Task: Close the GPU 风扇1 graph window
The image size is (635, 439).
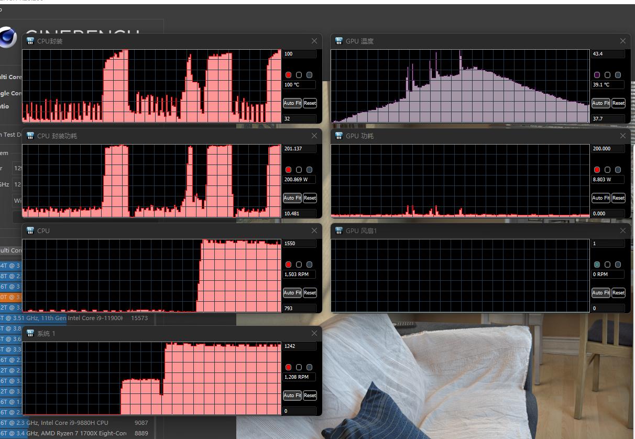Action: tap(622, 231)
